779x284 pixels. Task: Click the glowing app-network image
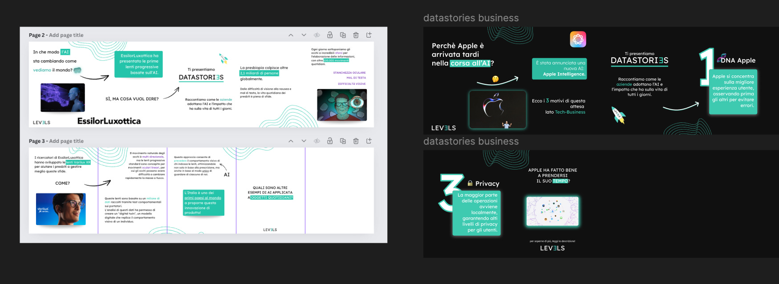pyautogui.click(x=552, y=211)
